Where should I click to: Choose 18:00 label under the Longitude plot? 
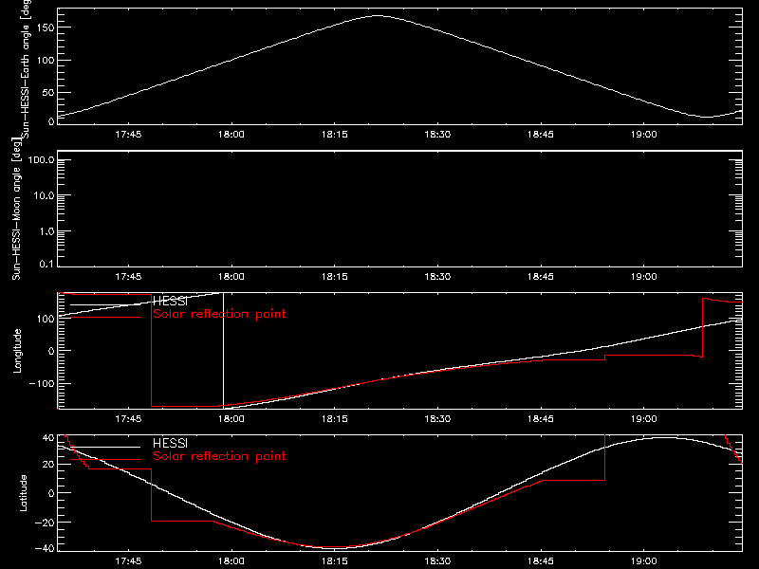point(231,418)
